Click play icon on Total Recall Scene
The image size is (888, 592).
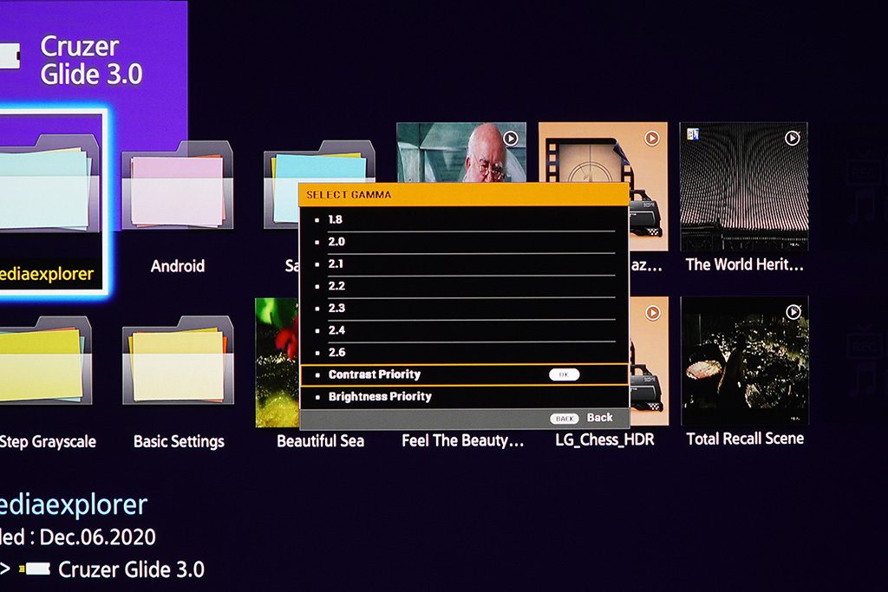pyautogui.click(x=793, y=312)
